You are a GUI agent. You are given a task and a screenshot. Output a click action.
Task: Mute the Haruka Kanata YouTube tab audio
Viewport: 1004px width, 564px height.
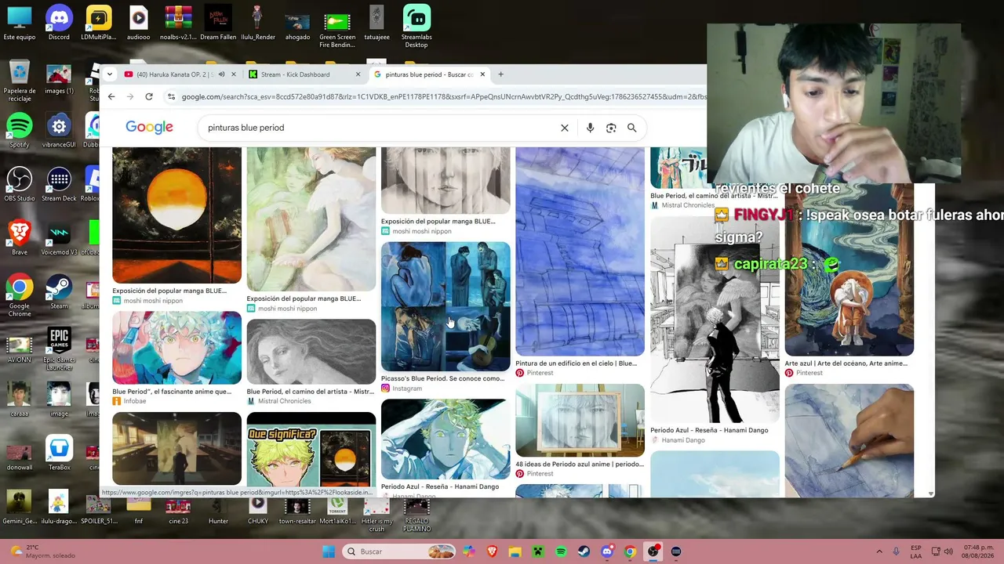[x=221, y=74]
